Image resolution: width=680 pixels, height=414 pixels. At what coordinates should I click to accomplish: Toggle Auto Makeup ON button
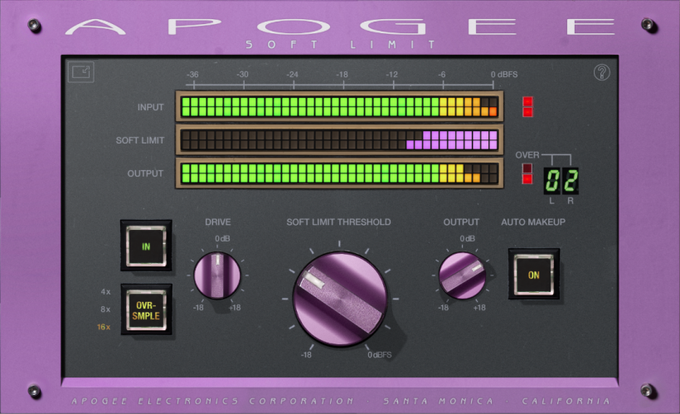pyautogui.click(x=533, y=275)
